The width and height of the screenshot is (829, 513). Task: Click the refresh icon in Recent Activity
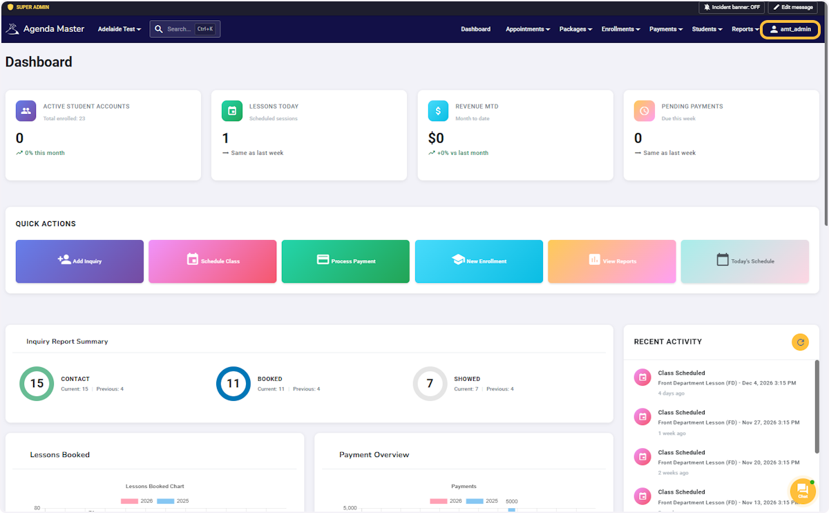(x=800, y=342)
